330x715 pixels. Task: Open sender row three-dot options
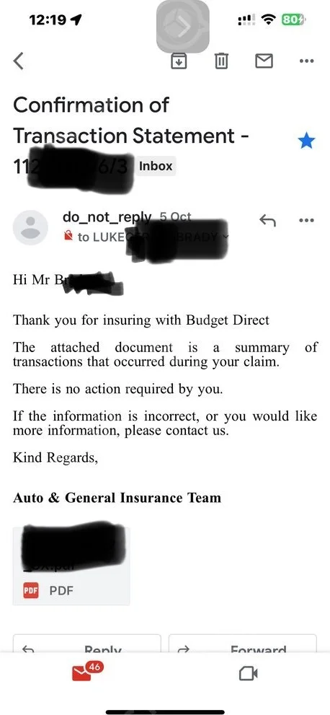pyautogui.click(x=306, y=220)
